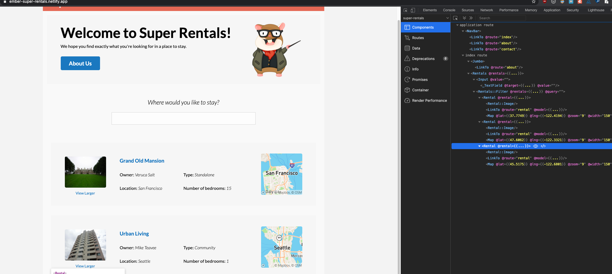Collapse the Rentals component node
The width and height of the screenshot is (612, 274).
tap(468, 73)
